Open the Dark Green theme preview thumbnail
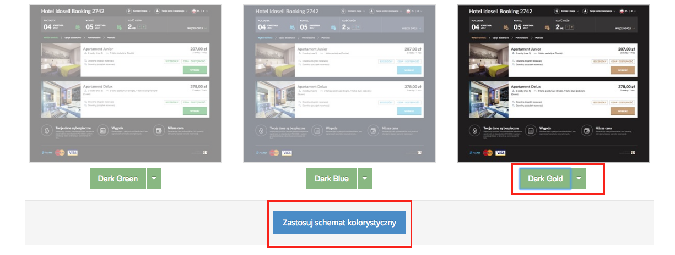The height and width of the screenshot is (255, 675). pyautogui.click(x=125, y=84)
